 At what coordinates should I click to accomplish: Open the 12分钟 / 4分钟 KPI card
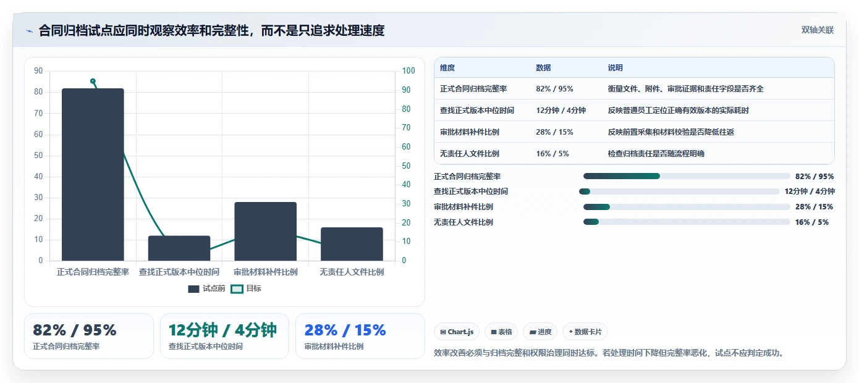(224, 336)
